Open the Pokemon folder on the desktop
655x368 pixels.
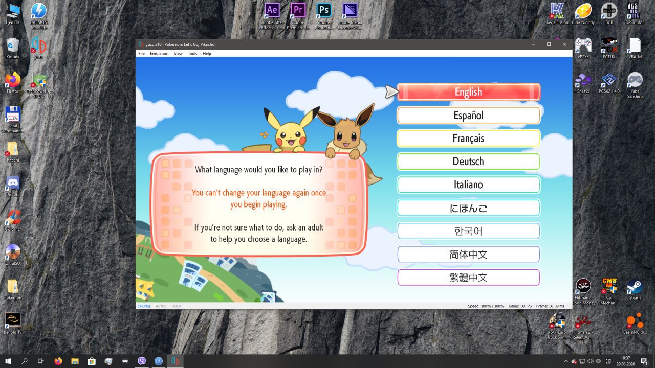coord(13,289)
